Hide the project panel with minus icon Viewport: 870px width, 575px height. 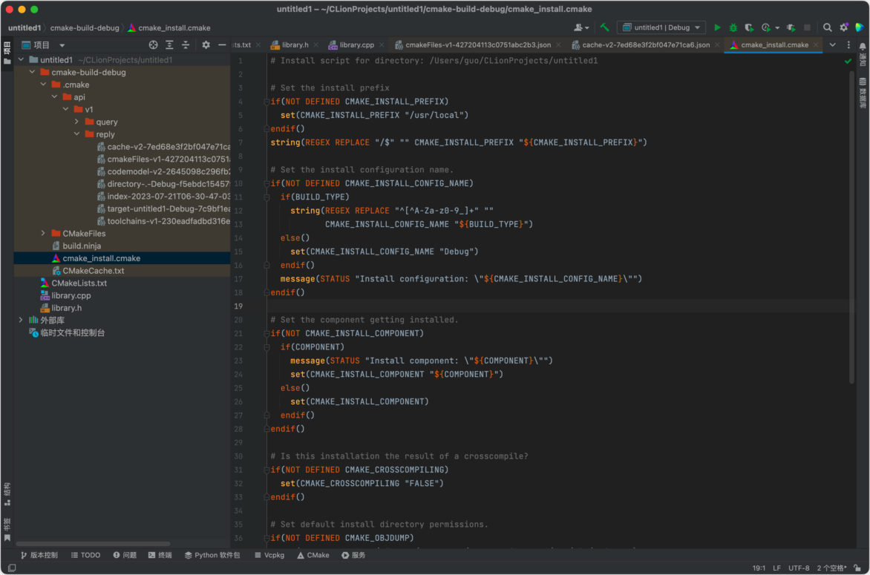[x=222, y=45]
